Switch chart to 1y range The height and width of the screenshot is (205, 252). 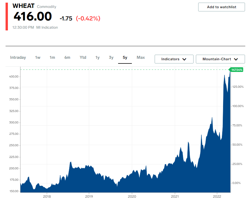pos(97,57)
